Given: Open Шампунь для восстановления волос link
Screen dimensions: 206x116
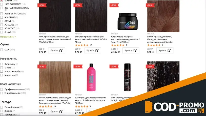Looking at the screenshot, I should coord(91,100).
